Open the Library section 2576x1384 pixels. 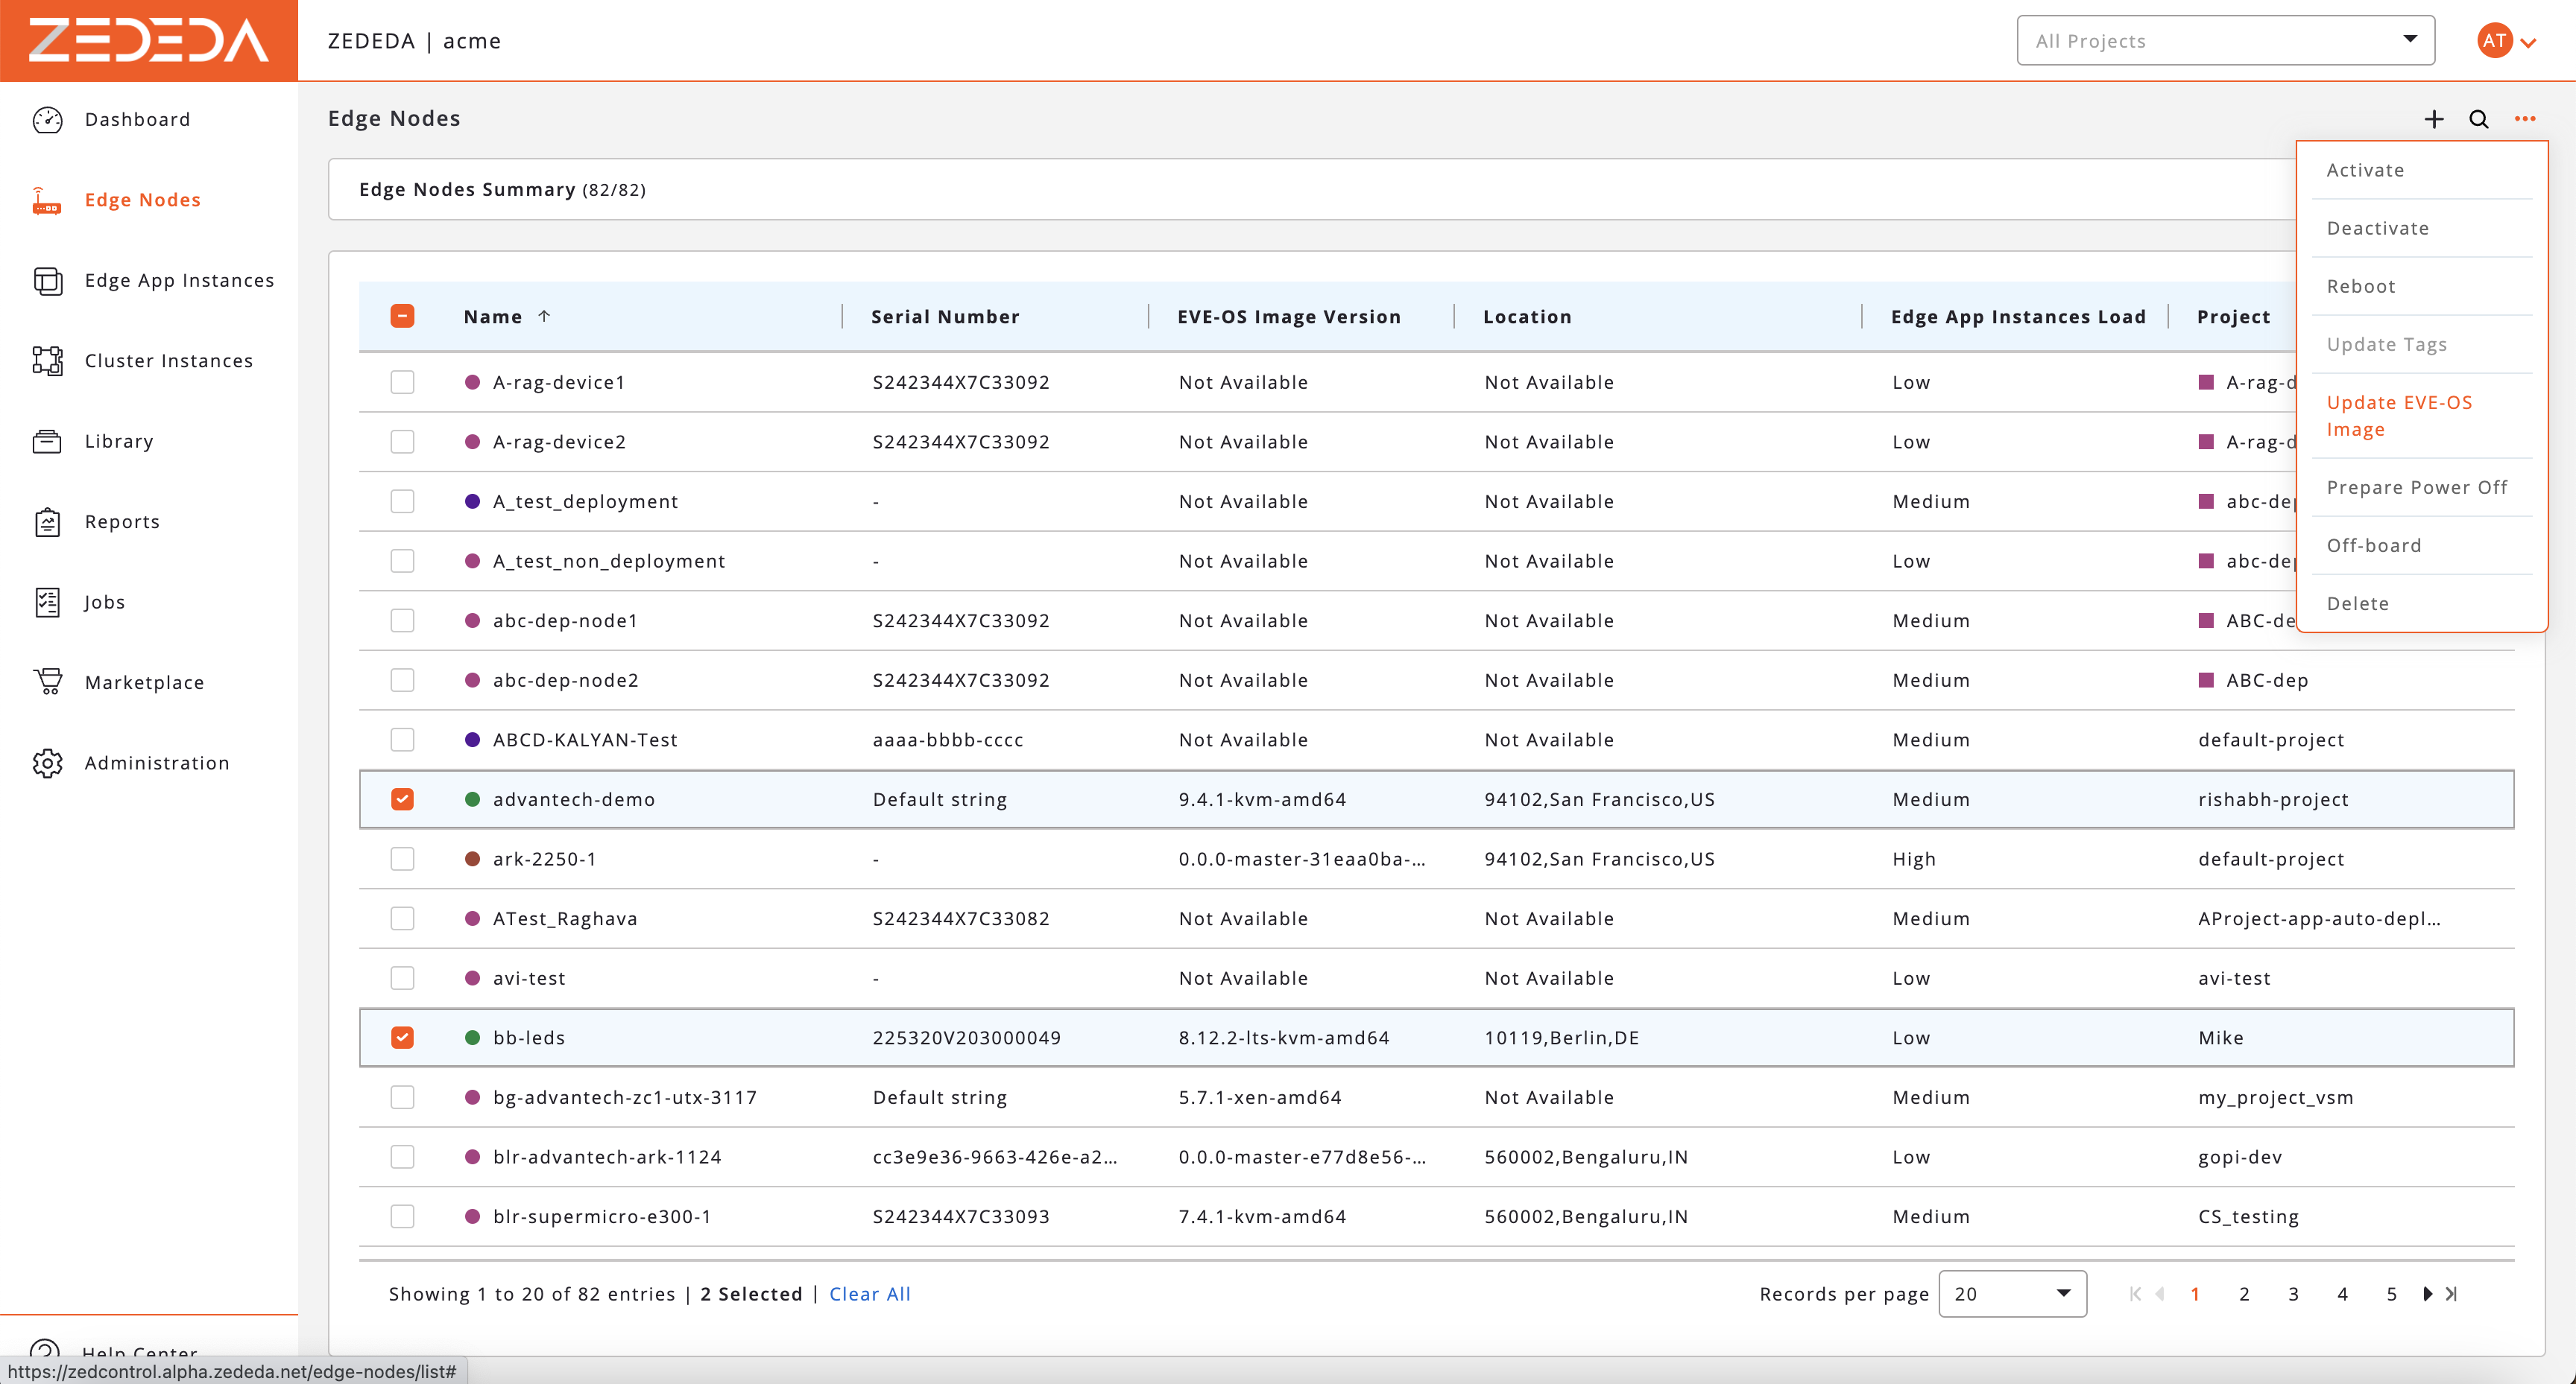point(118,441)
